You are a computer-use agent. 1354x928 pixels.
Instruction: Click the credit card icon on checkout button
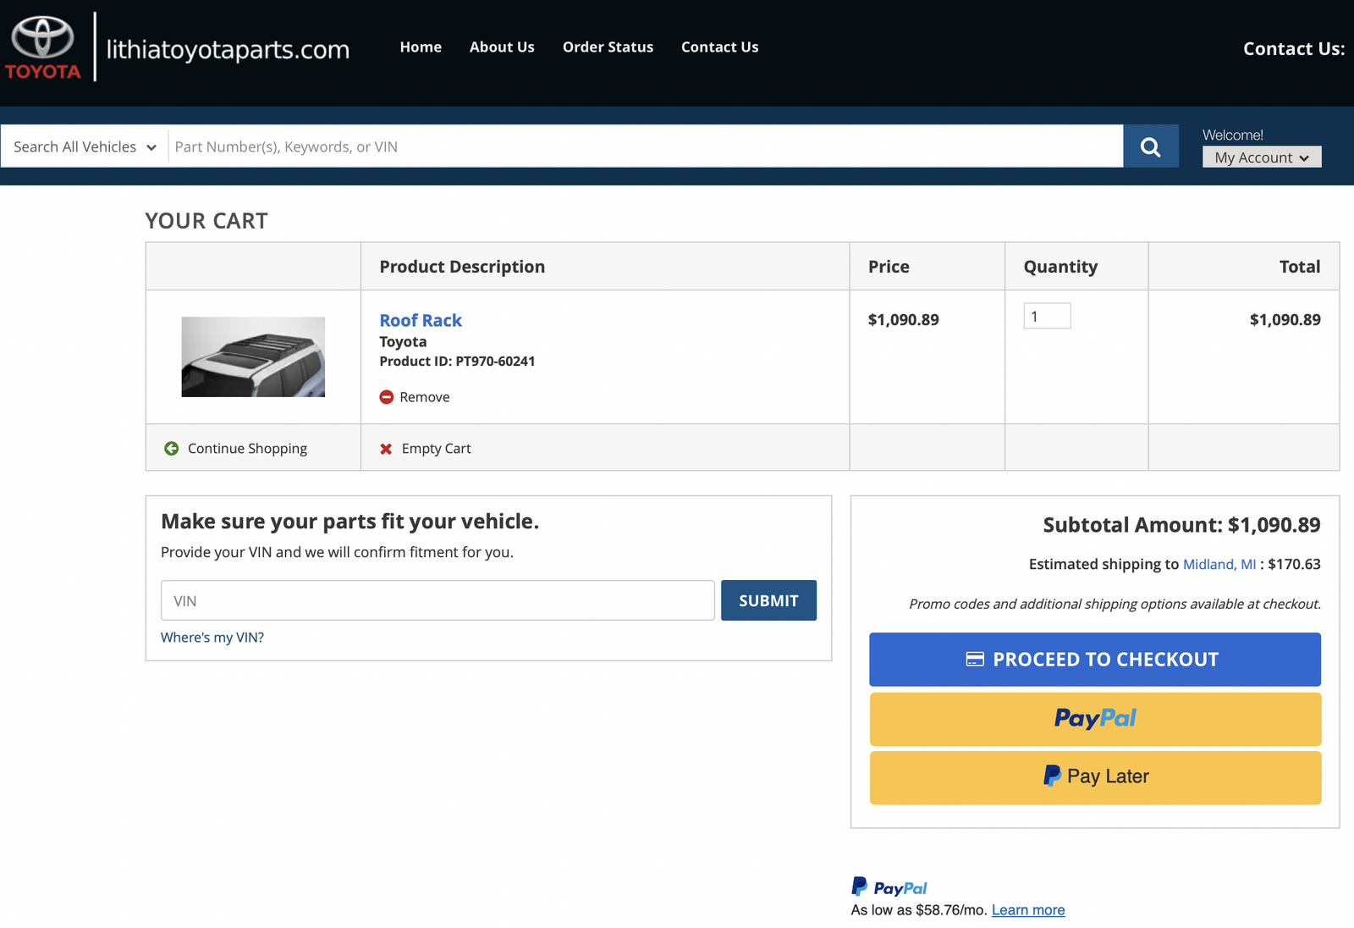coord(975,660)
